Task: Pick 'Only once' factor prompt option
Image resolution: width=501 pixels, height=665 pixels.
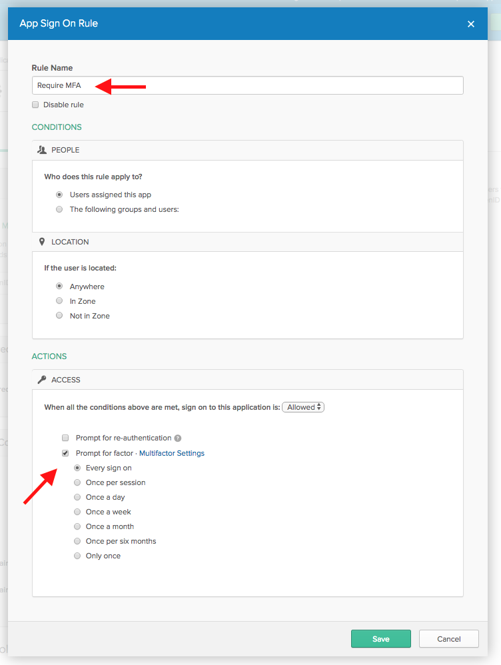Action: click(77, 556)
